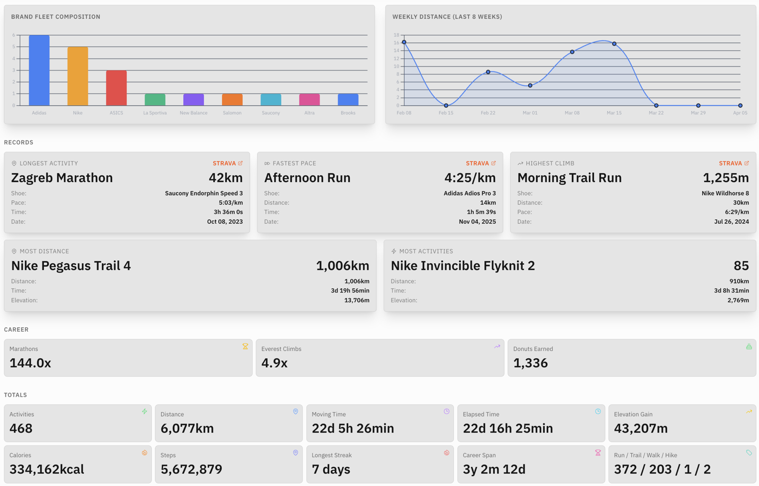Open Strava link on Fastest Pace card
The height and width of the screenshot is (486, 759).
click(481, 163)
